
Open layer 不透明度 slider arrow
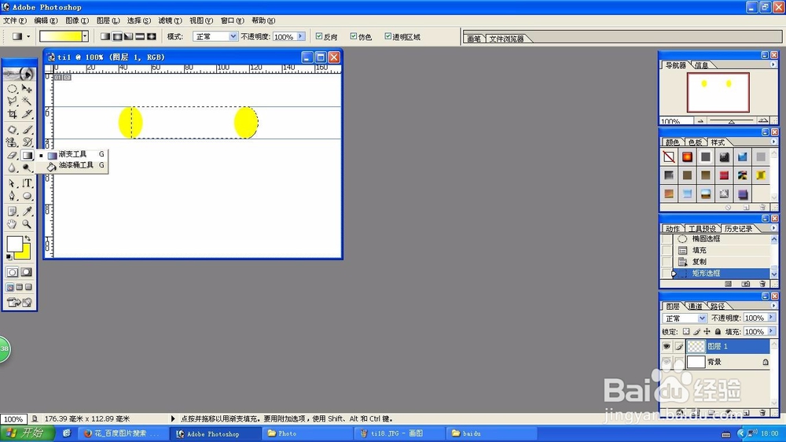pyautogui.click(x=772, y=318)
